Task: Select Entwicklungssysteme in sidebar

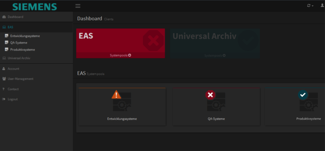Action: click(x=25, y=36)
